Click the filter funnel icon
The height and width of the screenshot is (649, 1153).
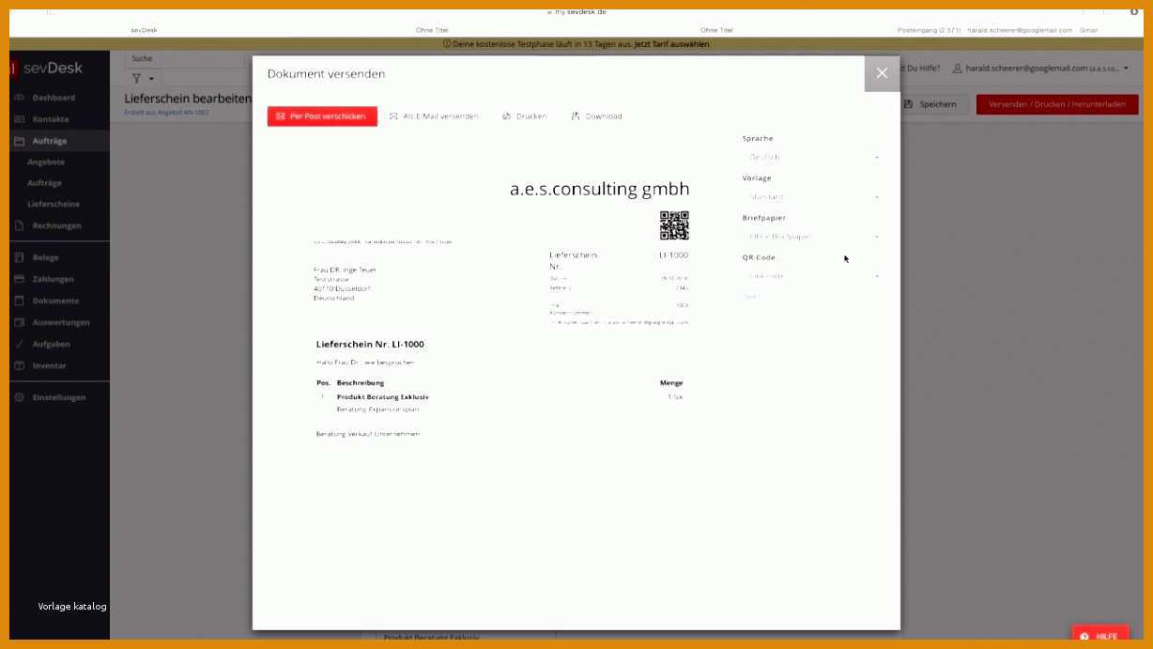[137, 79]
